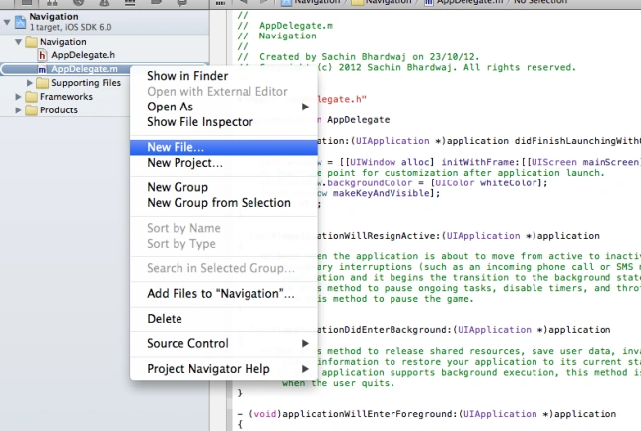Click "[UIColor whiteColor]" in the code editor
This screenshot has height=431, width=641.
488,183
